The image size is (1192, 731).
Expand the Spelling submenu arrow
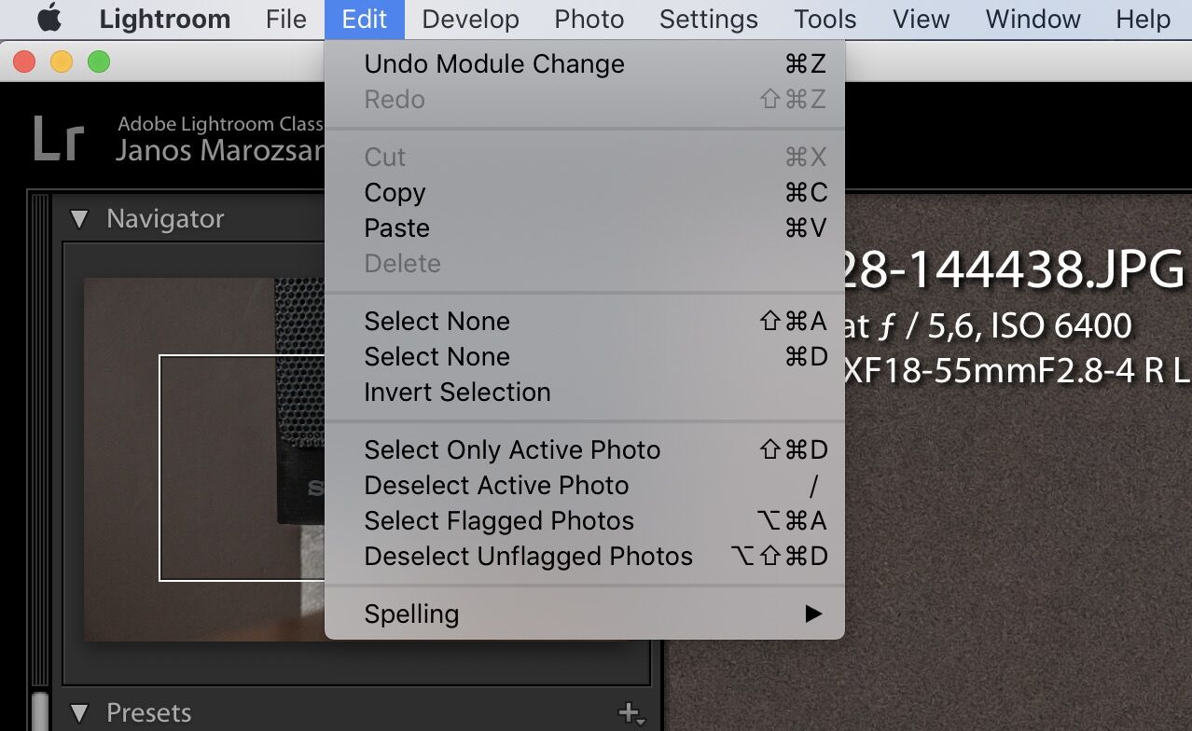tap(813, 614)
